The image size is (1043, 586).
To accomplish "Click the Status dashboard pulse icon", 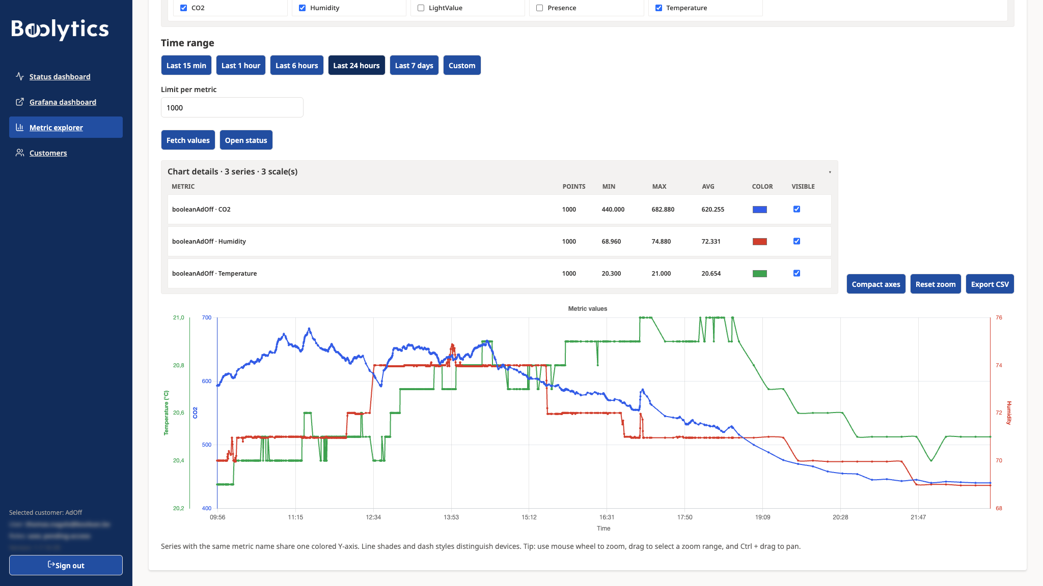I will pos(20,76).
